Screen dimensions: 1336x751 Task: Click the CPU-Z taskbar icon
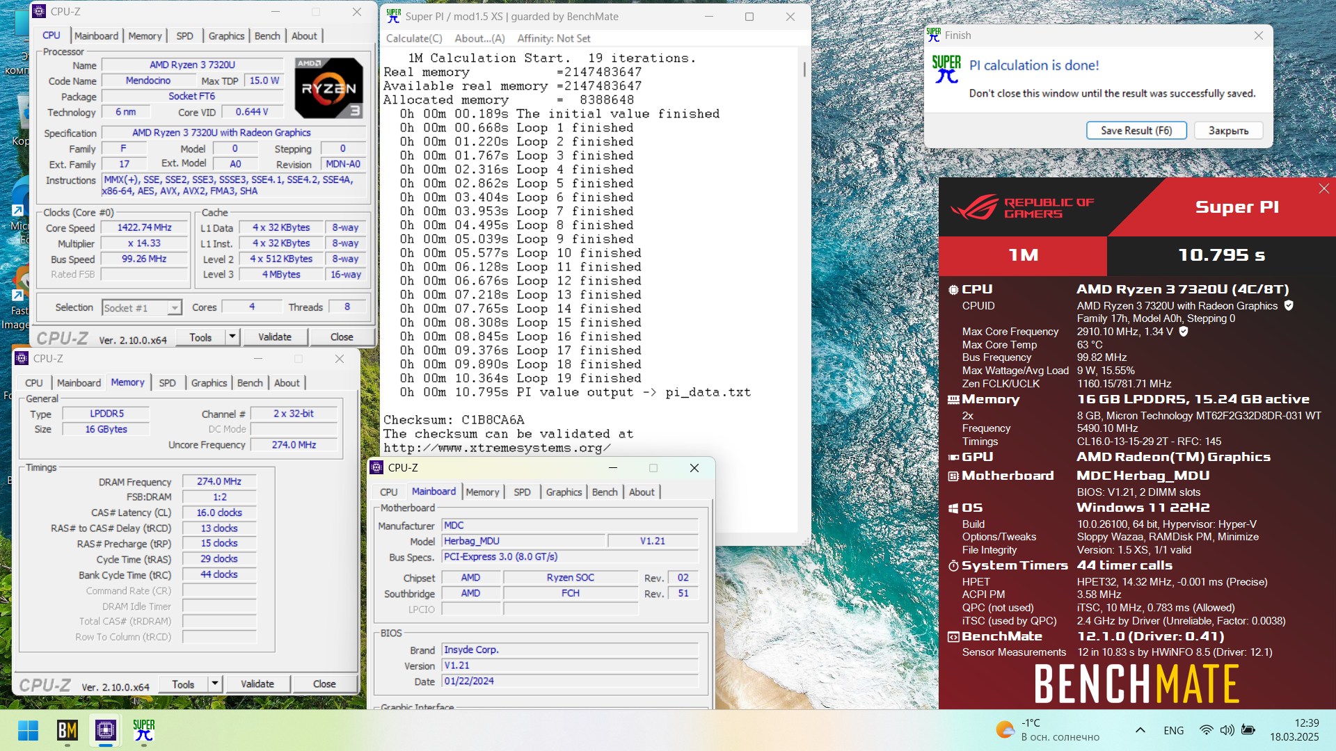click(x=106, y=730)
